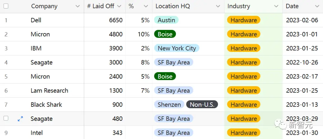The width and height of the screenshot is (323, 139).
Task: Click the dark Non-U.S. tag
Action: 202,104
